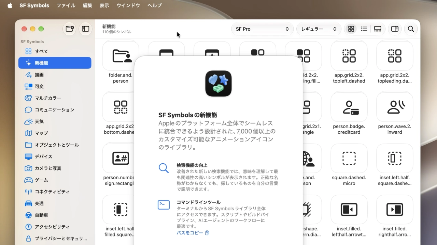Open the SF Symbols app menu

[34, 5]
